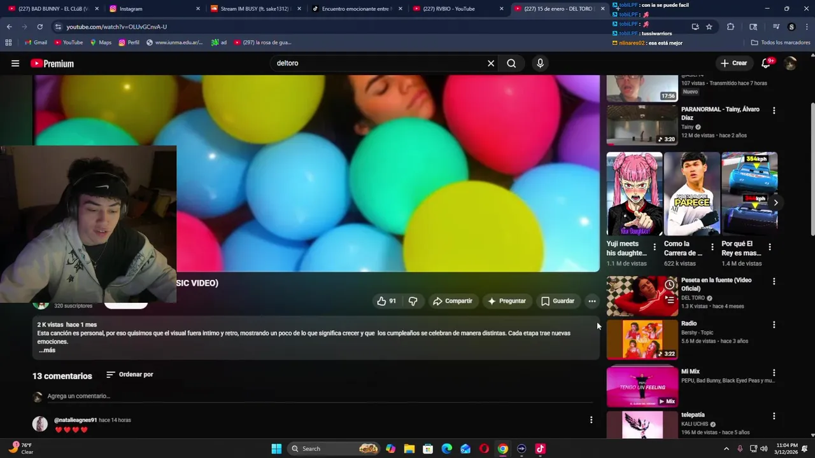Open the Gmail bookmark
This screenshot has width=815, height=458.
pyautogui.click(x=36, y=43)
